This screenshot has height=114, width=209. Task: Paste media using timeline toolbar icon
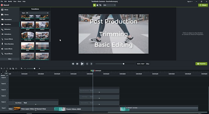point(13,69)
